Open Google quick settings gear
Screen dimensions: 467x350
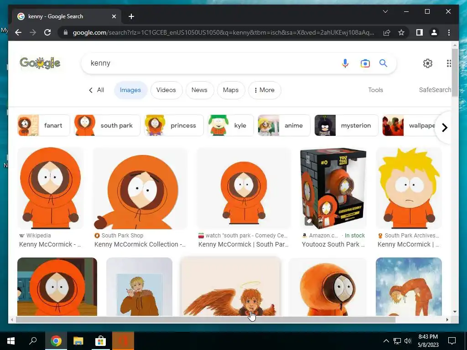[428, 63]
